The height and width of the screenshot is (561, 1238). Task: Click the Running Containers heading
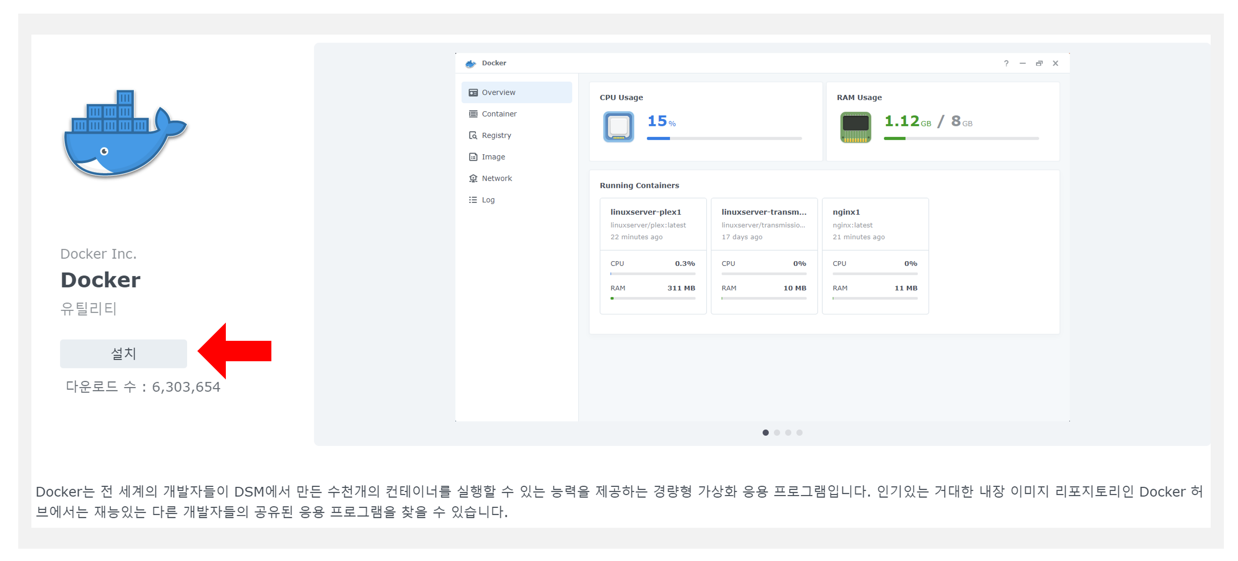(639, 185)
